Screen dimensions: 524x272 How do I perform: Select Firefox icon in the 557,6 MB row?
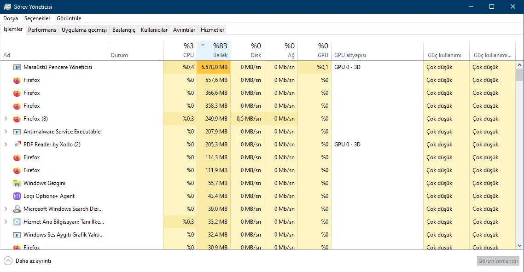pyautogui.click(x=17, y=80)
